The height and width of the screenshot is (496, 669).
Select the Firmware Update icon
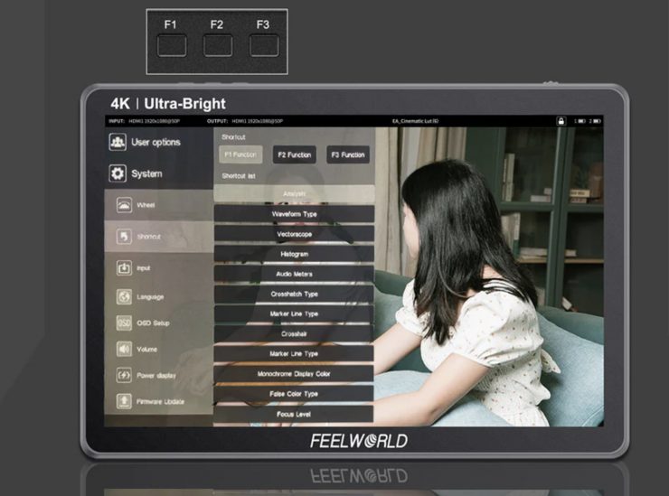[124, 401]
